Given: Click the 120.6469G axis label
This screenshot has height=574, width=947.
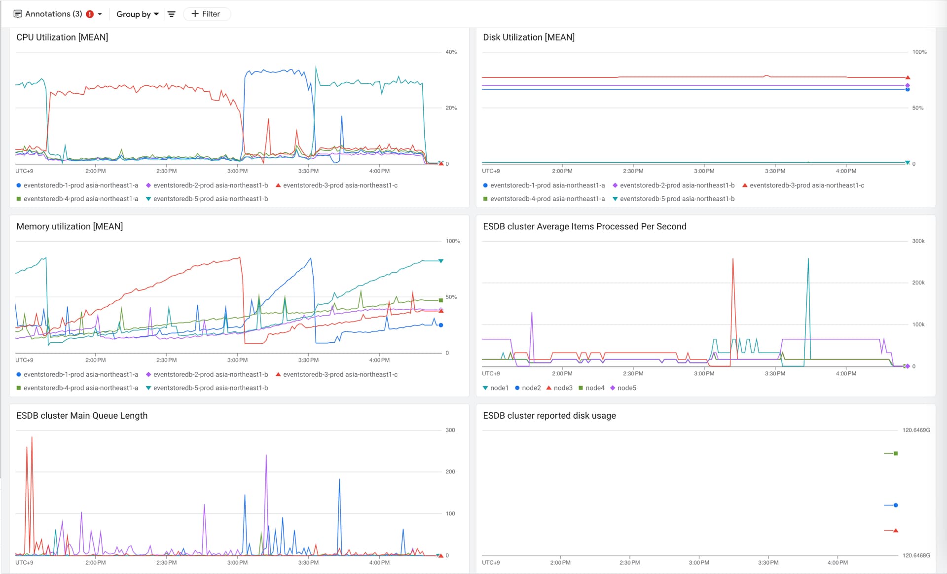Looking at the screenshot, I should click(916, 430).
